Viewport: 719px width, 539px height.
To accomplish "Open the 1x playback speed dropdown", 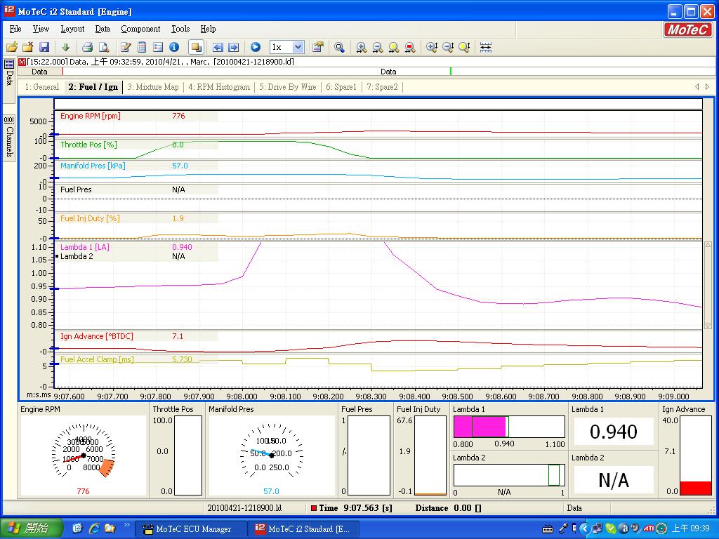I will [298, 47].
